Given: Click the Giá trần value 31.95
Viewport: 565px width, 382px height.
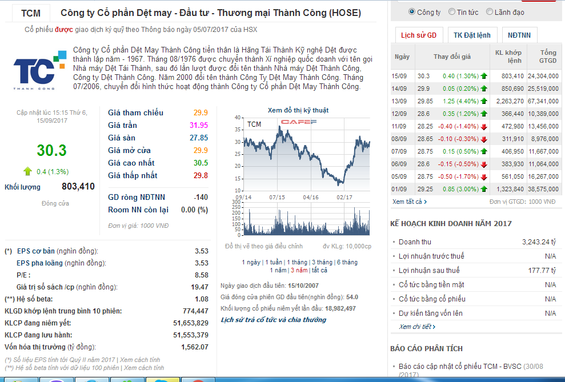Looking at the screenshot, I should [x=199, y=125].
